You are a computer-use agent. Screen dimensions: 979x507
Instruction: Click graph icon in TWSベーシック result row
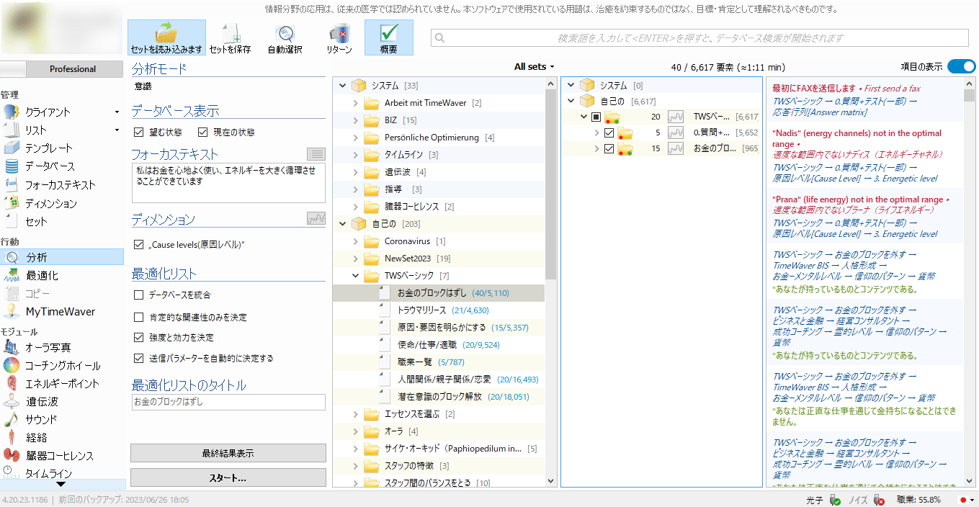tap(676, 116)
